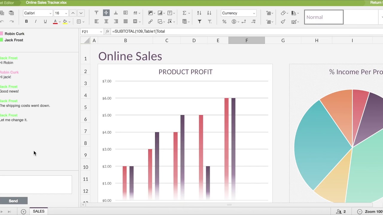Decrease font size with down arrow

pos(81,13)
